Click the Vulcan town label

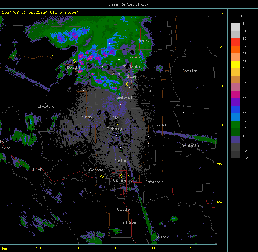click(163, 237)
